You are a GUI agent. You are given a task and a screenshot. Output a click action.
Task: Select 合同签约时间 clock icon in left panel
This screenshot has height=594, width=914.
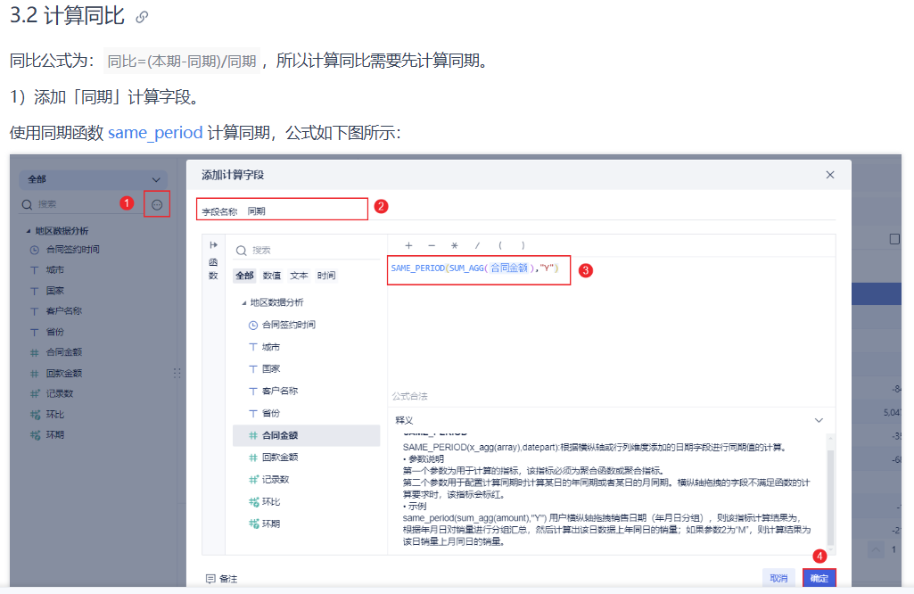(x=35, y=250)
